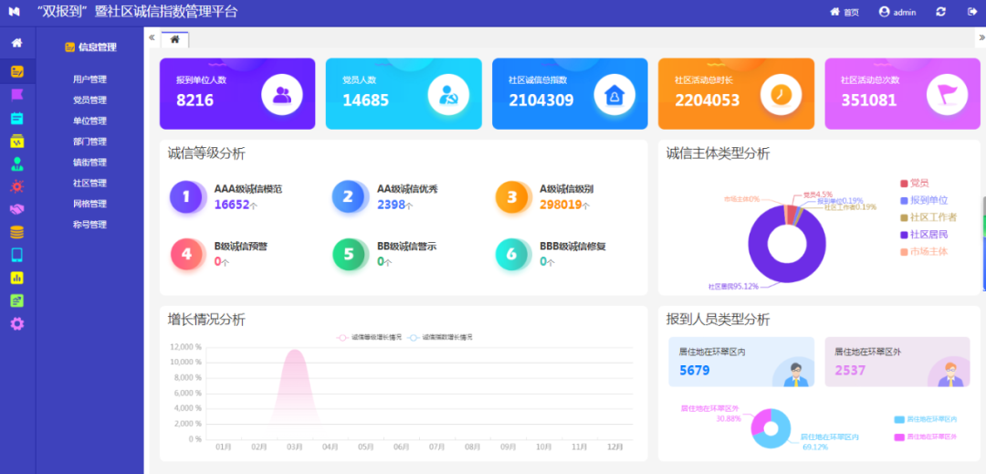Click the mobile phone sidebar icon

coord(16,255)
